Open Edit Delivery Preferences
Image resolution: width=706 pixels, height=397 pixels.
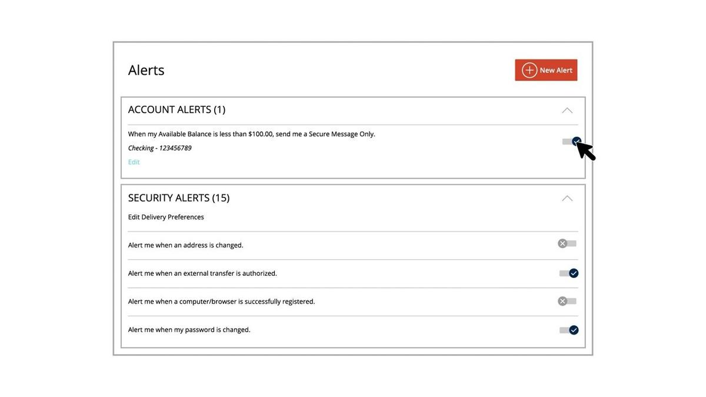(166, 217)
